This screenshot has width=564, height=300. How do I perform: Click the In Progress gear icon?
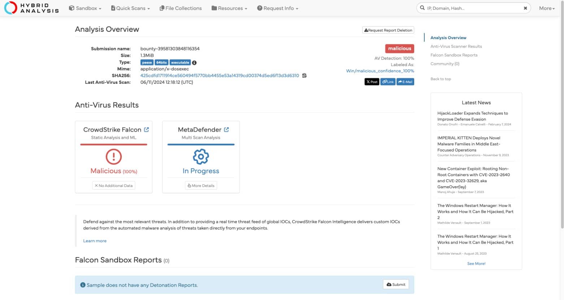[x=201, y=157]
